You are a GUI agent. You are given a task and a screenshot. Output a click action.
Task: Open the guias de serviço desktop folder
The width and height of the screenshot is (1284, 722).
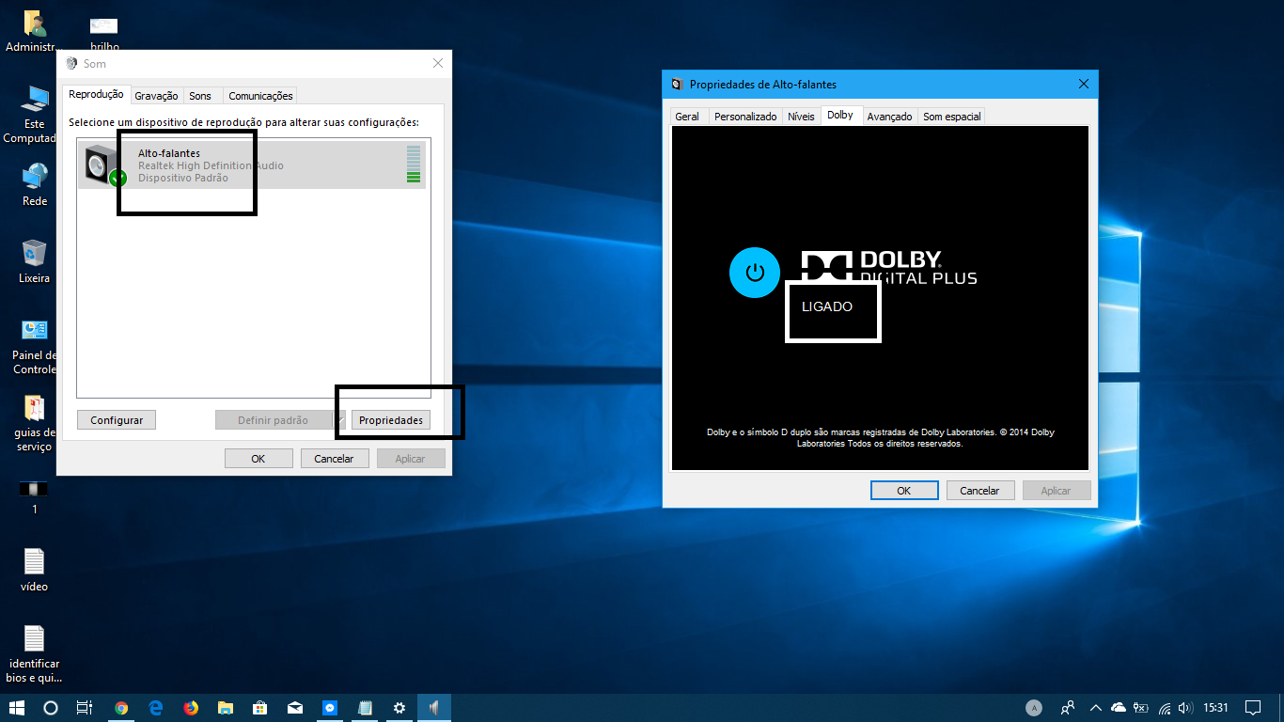35,408
